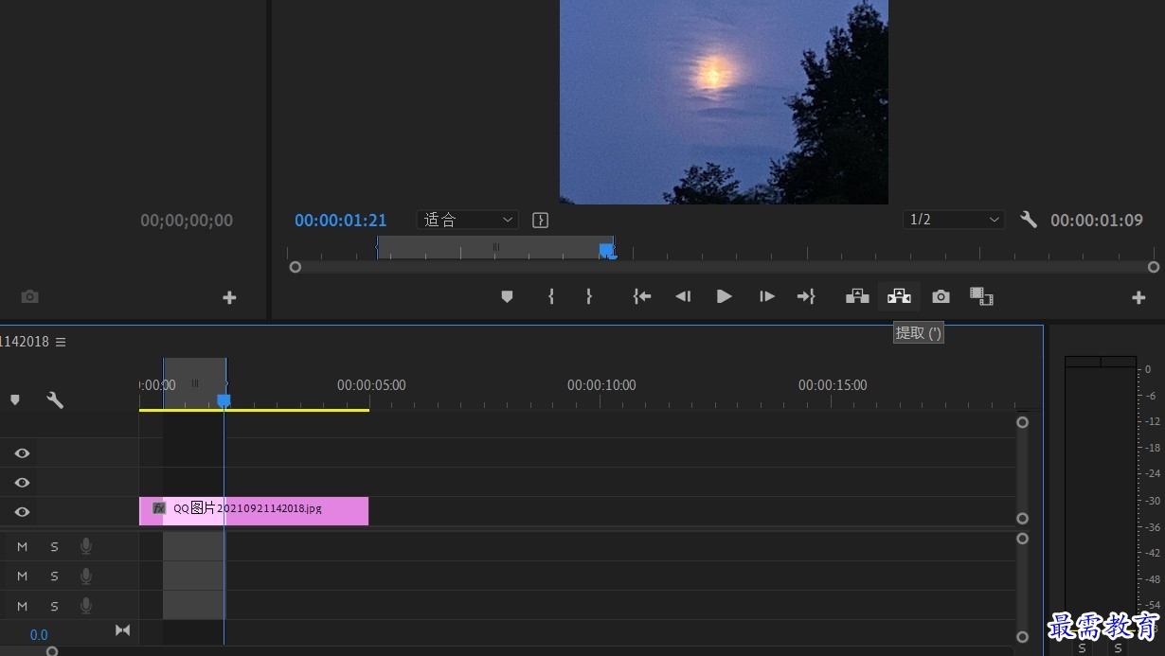Click the 00:00:10:00 mark on timeline ruler
Image resolution: width=1165 pixels, height=656 pixels.
(x=601, y=385)
